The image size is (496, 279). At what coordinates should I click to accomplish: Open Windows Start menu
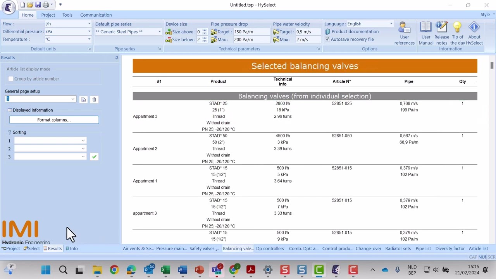(x=46, y=270)
